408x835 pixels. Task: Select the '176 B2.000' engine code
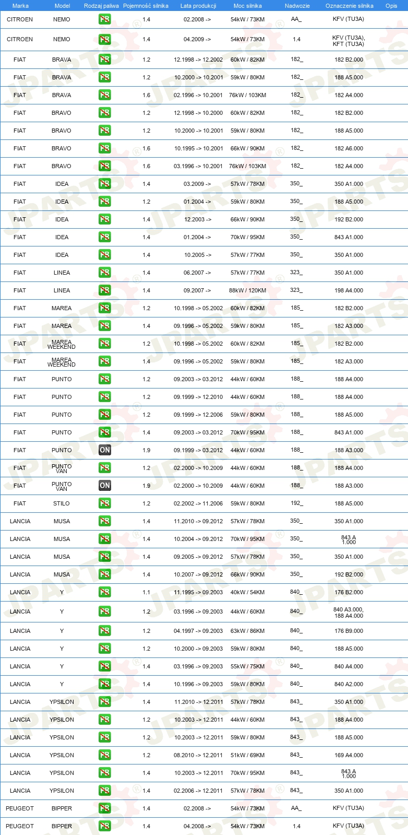pos(349,592)
